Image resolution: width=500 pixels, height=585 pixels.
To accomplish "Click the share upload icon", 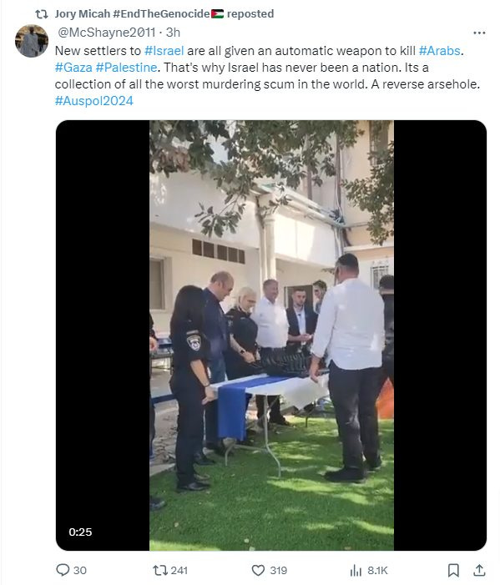I will [x=479, y=570].
